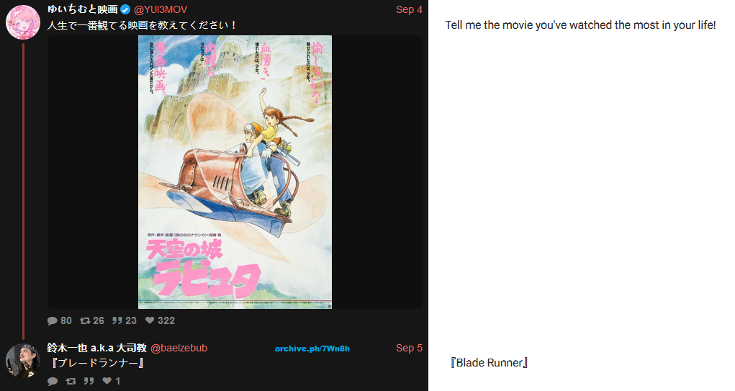Open the @baelzebub profile handle
The width and height of the screenshot is (735, 391).
pos(179,348)
